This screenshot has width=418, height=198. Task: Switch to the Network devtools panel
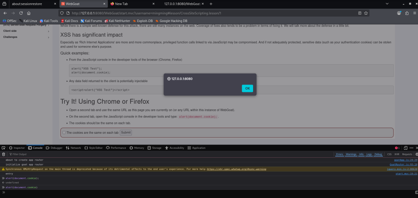tap(73, 148)
